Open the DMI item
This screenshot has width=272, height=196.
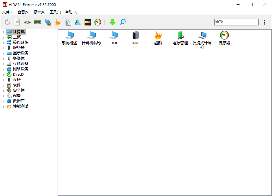click(114, 38)
